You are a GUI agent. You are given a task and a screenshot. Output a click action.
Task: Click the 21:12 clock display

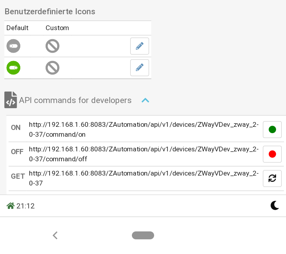click(25, 206)
